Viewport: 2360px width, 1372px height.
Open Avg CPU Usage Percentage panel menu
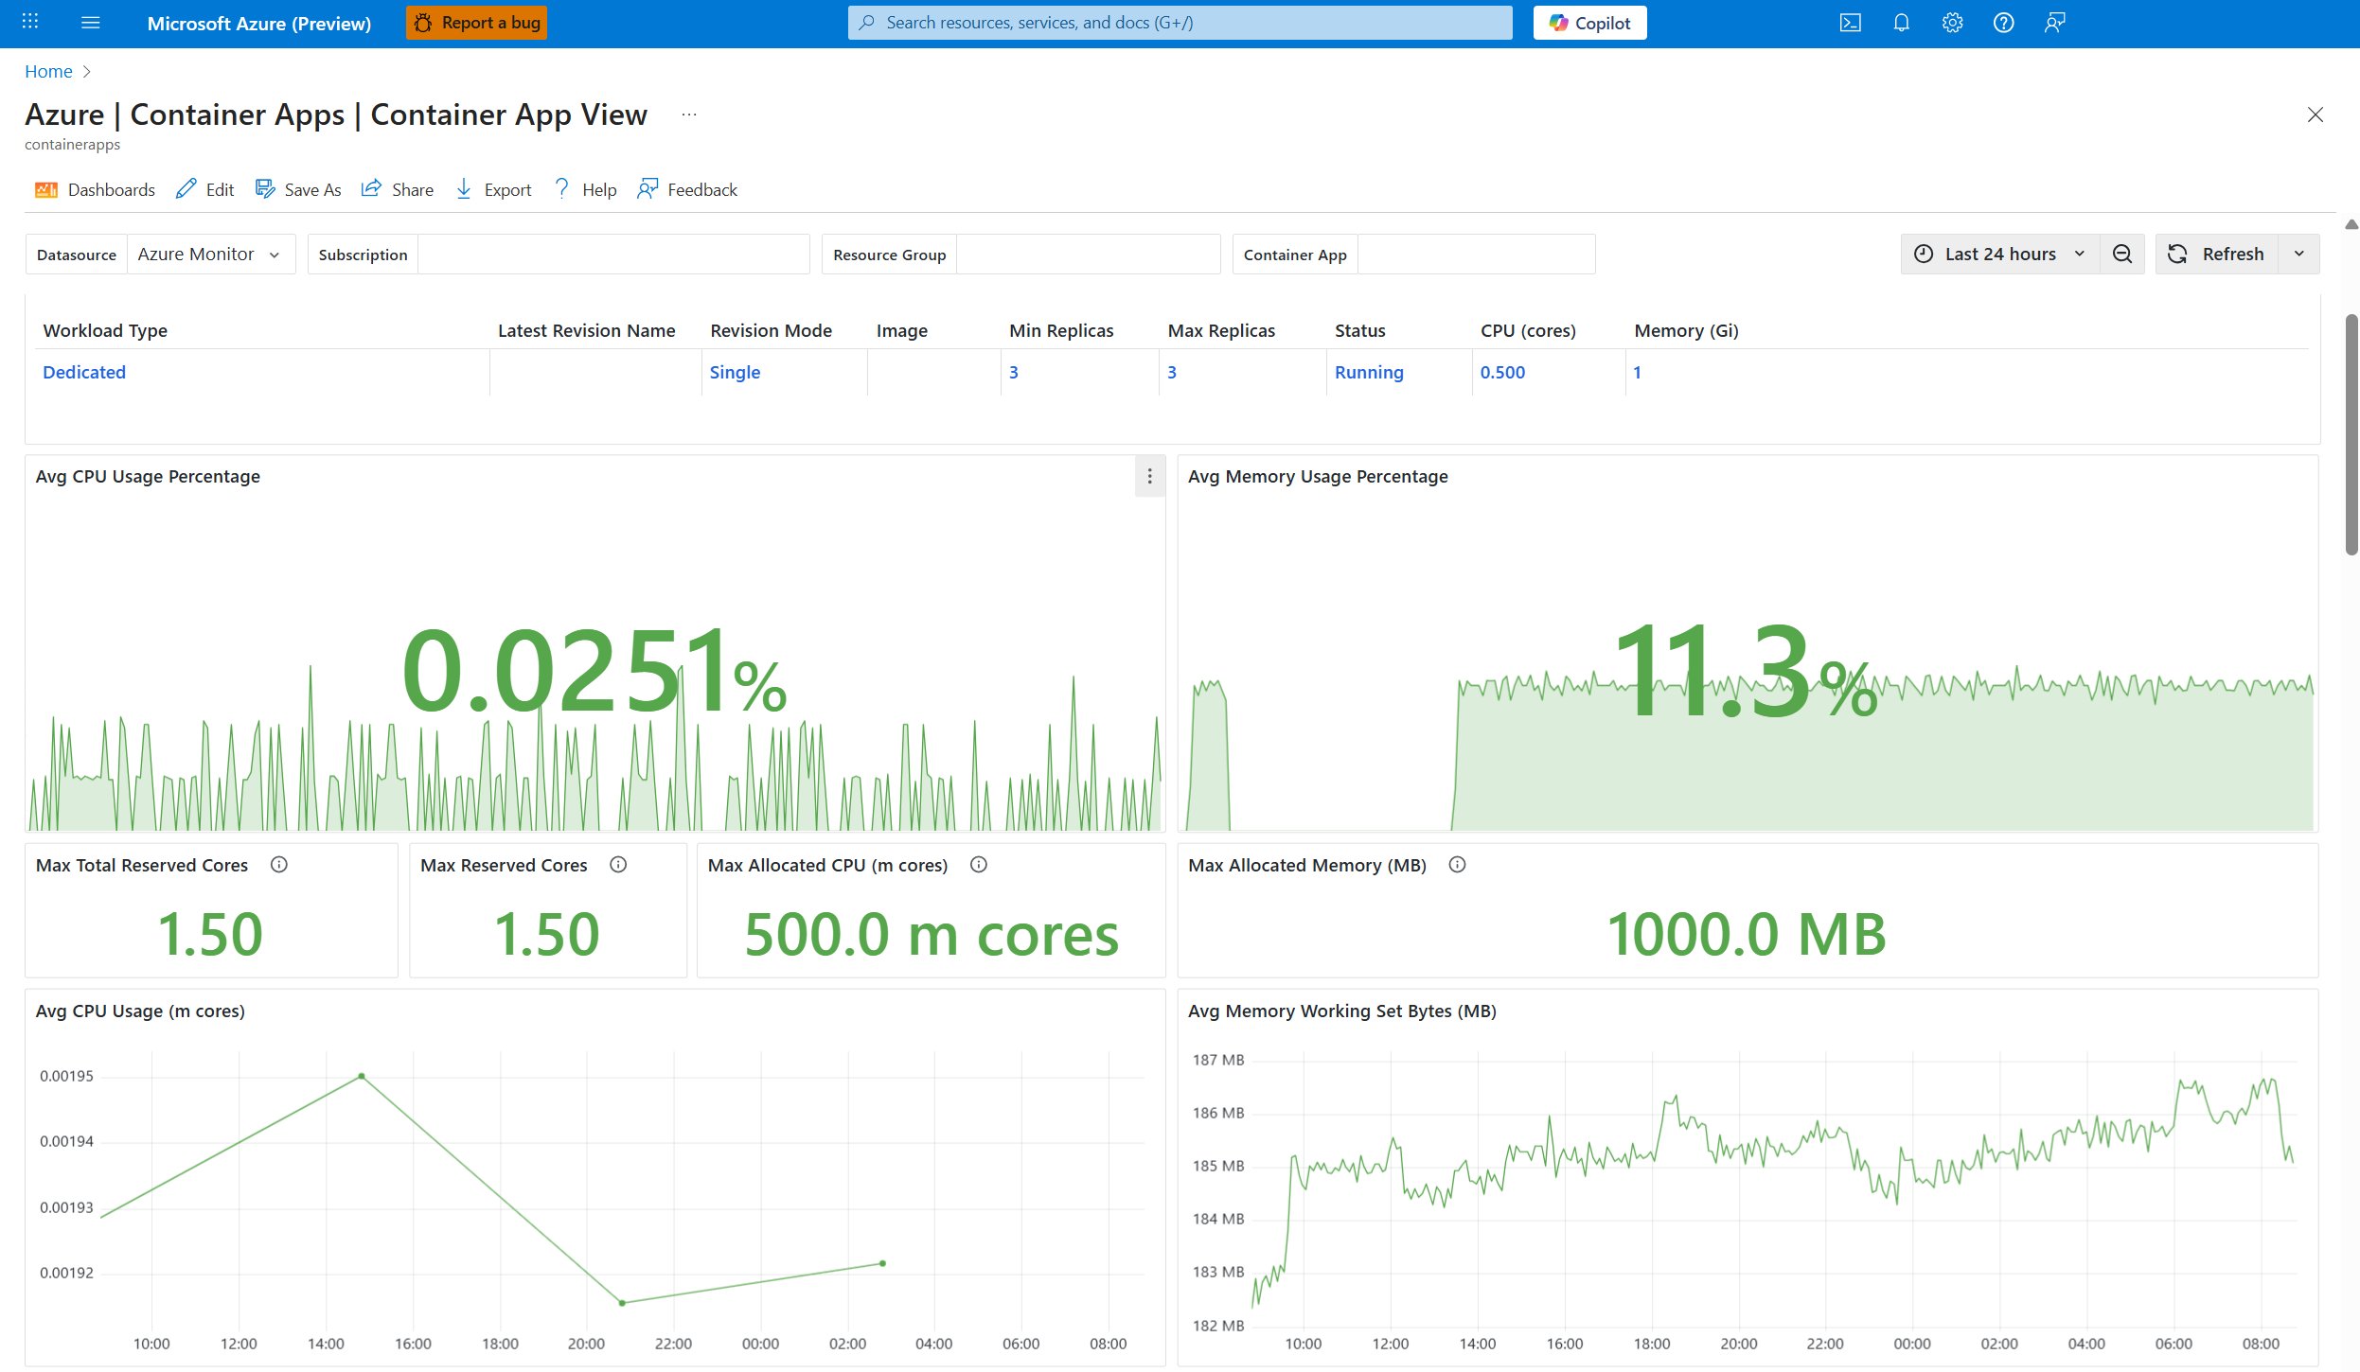pyautogui.click(x=1148, y=478)
